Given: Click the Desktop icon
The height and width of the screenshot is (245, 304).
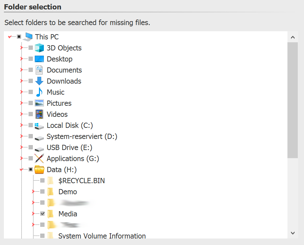Looking at the screenshot, I should pyautogui.click(x=39, y=59).
